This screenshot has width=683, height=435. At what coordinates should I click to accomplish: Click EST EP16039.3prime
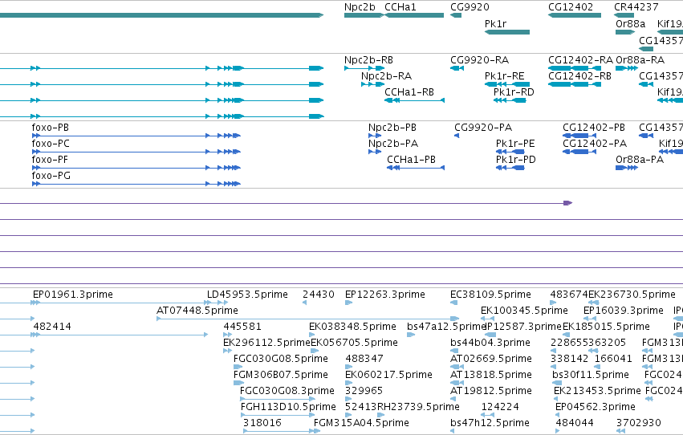624,311
